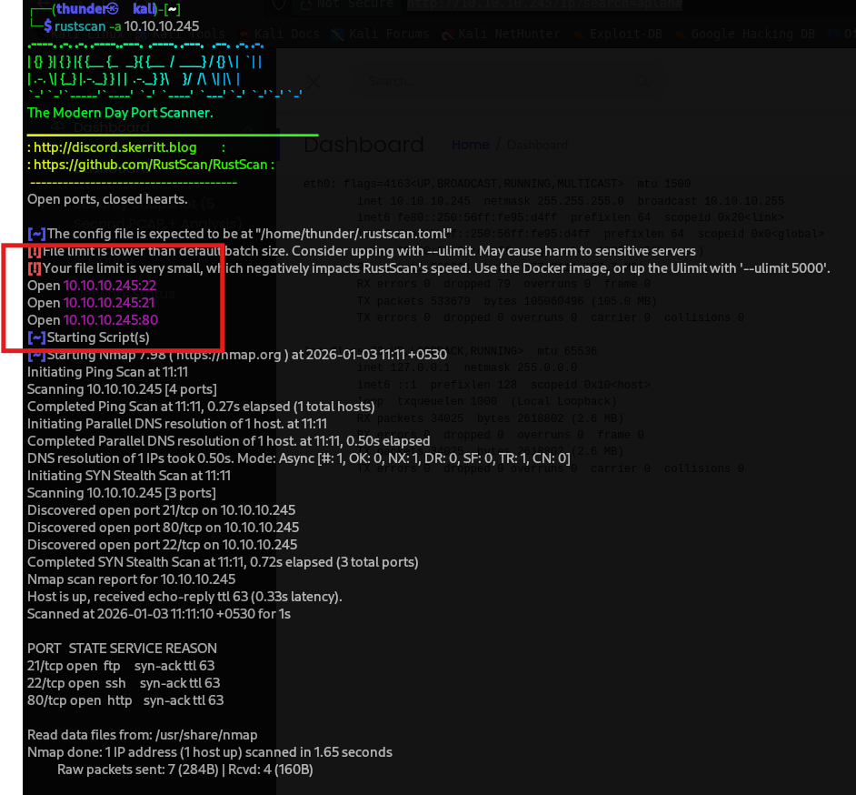Click the 'Starting Script(s)' line
The width and height of the screenshot is (856, 795).
[x=88, y=337]
